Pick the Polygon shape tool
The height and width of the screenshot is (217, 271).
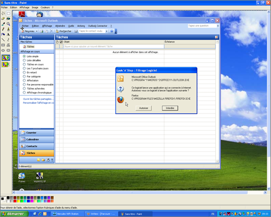tap(9, 45)
